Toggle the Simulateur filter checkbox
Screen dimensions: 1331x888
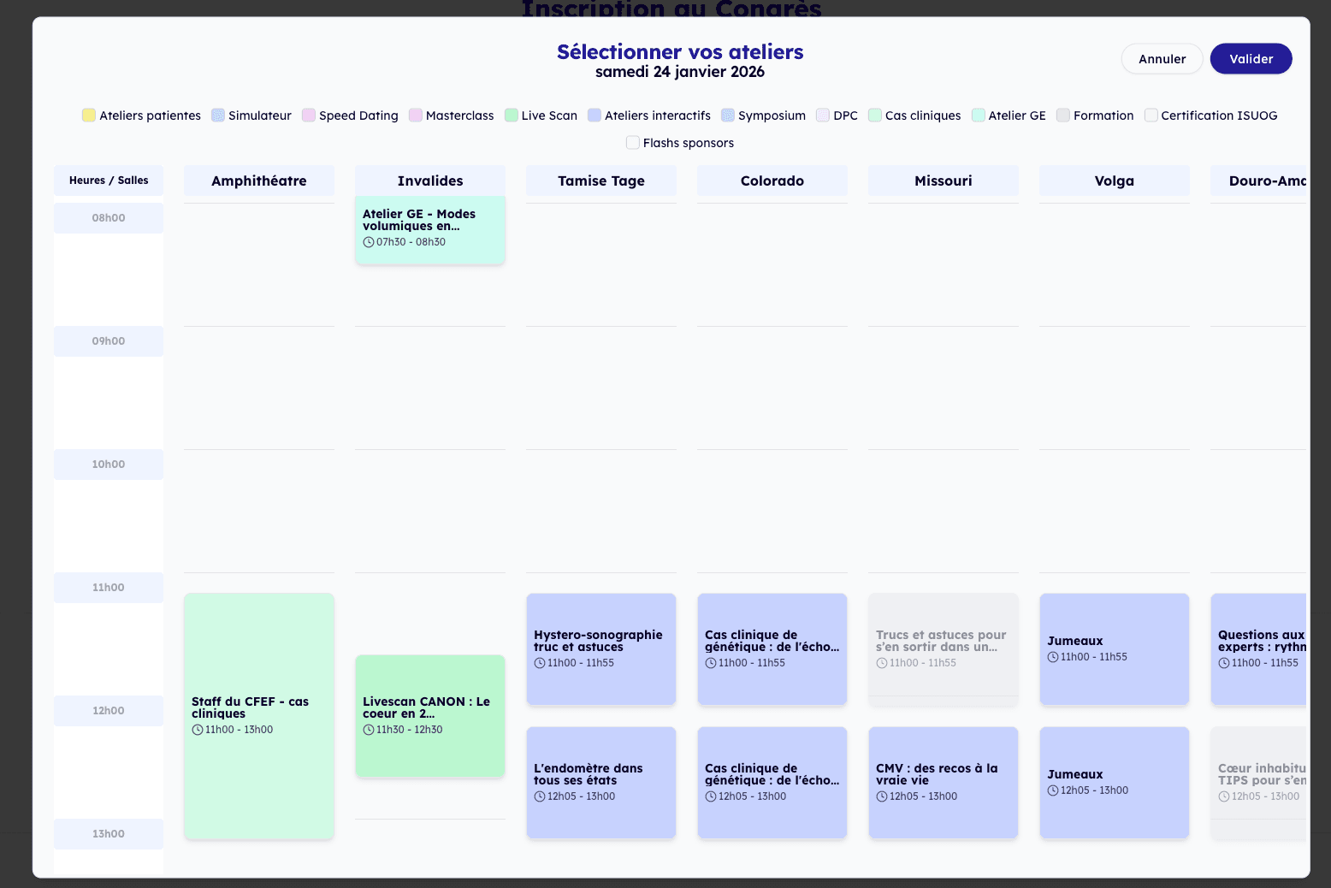[x=218, y=115]
